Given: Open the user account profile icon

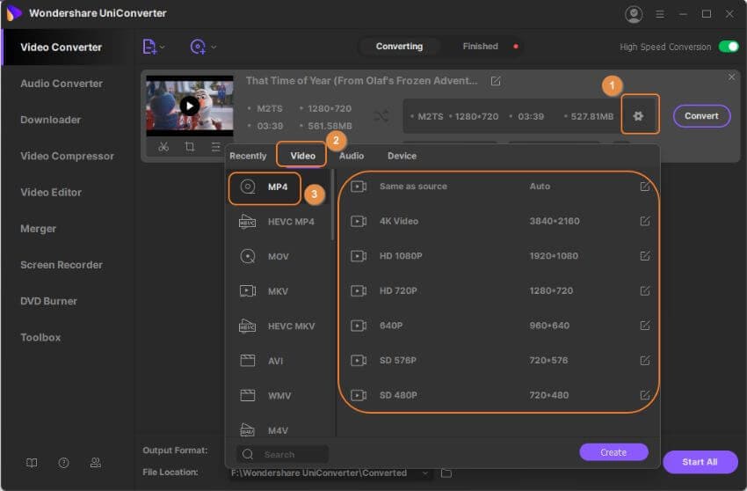Looking at the screenshot, I should point(634,14).
